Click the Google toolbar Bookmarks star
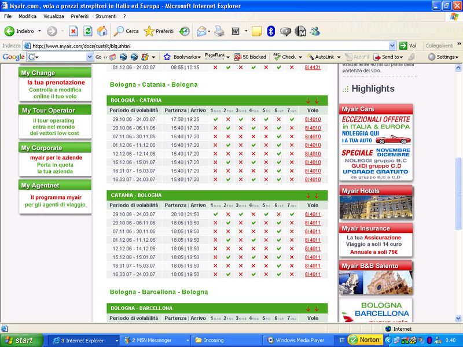This screenshot has height=347, width=463. (167, 57)
